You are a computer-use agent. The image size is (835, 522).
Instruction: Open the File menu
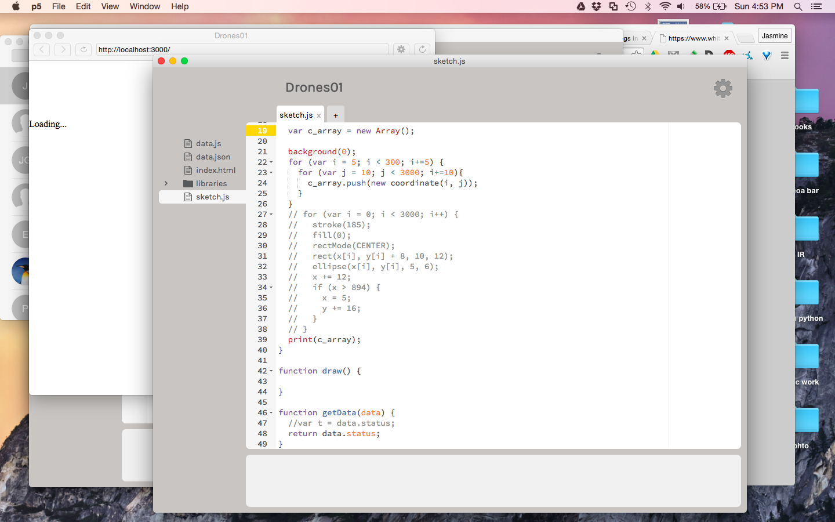pos(59,6)
